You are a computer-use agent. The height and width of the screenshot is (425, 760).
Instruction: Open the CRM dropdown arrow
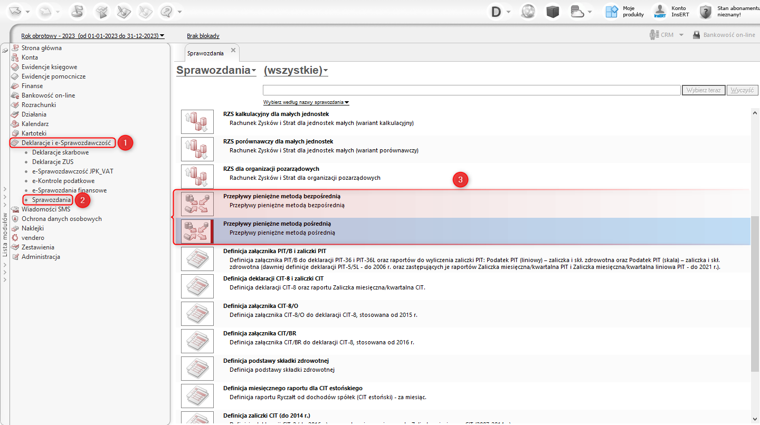(681, 35)
